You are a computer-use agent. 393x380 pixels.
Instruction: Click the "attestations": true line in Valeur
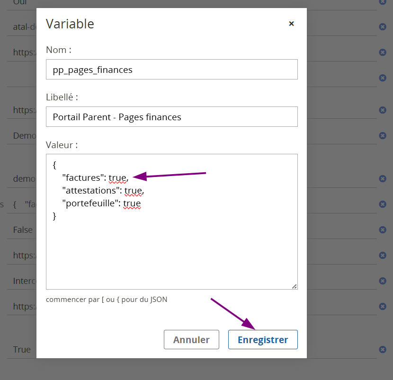[x=103, y=190]
